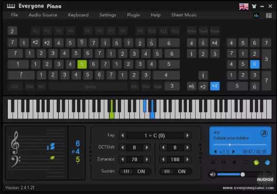Click the dimmed stop button

click(x=234, y=162)
